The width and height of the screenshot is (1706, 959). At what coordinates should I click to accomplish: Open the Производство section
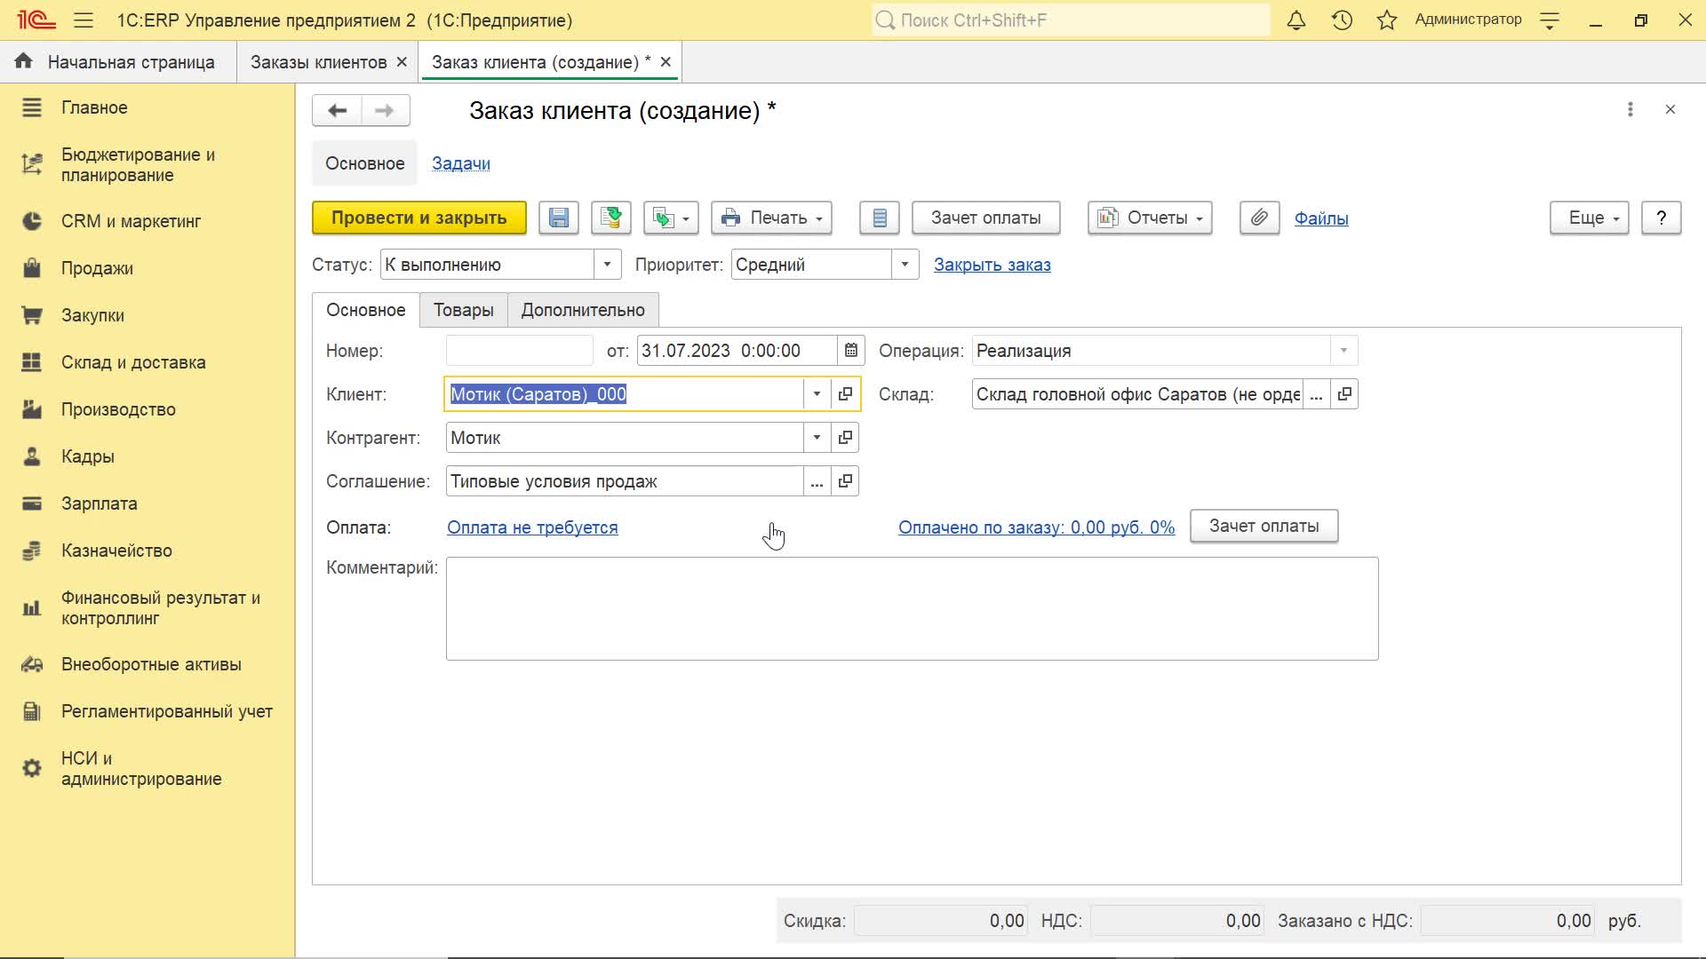click(118, 409)
